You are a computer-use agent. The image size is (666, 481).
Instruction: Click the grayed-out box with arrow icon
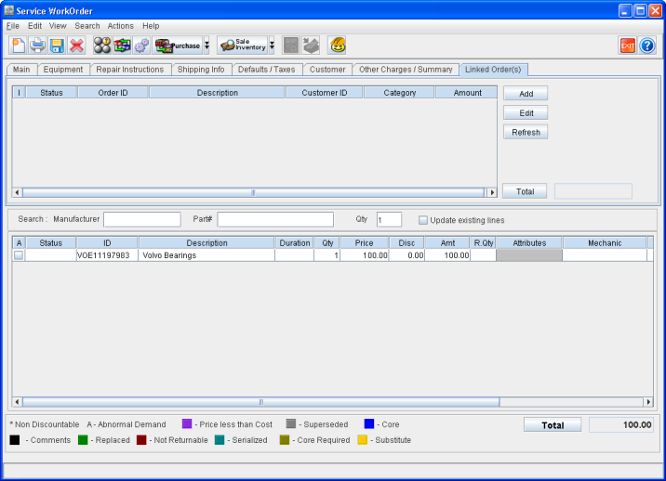[311, 45]
